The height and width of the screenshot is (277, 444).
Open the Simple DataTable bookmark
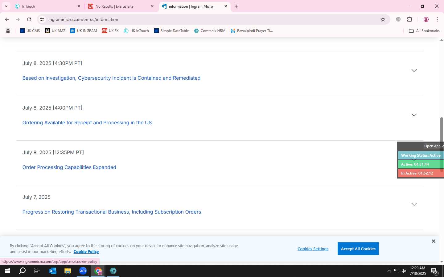(x=171, y=31)
